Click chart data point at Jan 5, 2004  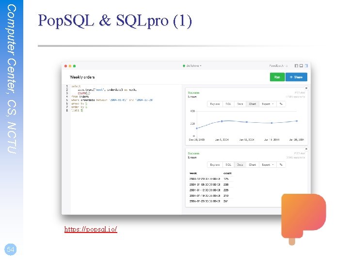pos(222,121)
